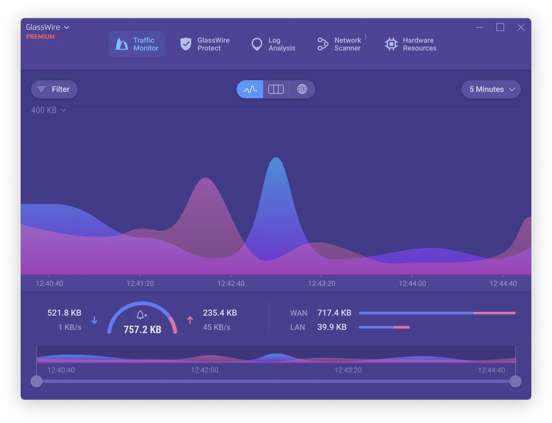Click the GlassWire Protect shield icon
The image size is (552, 423).
point(186,44)
